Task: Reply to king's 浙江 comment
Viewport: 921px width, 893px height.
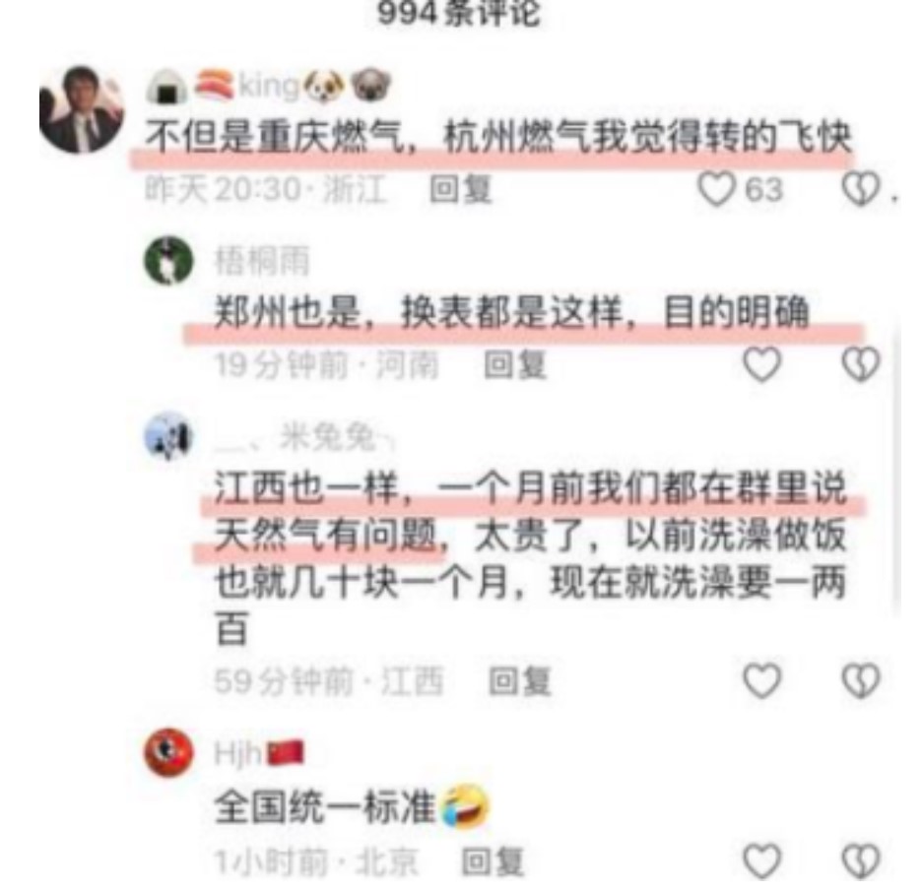Action: point(461,190)
